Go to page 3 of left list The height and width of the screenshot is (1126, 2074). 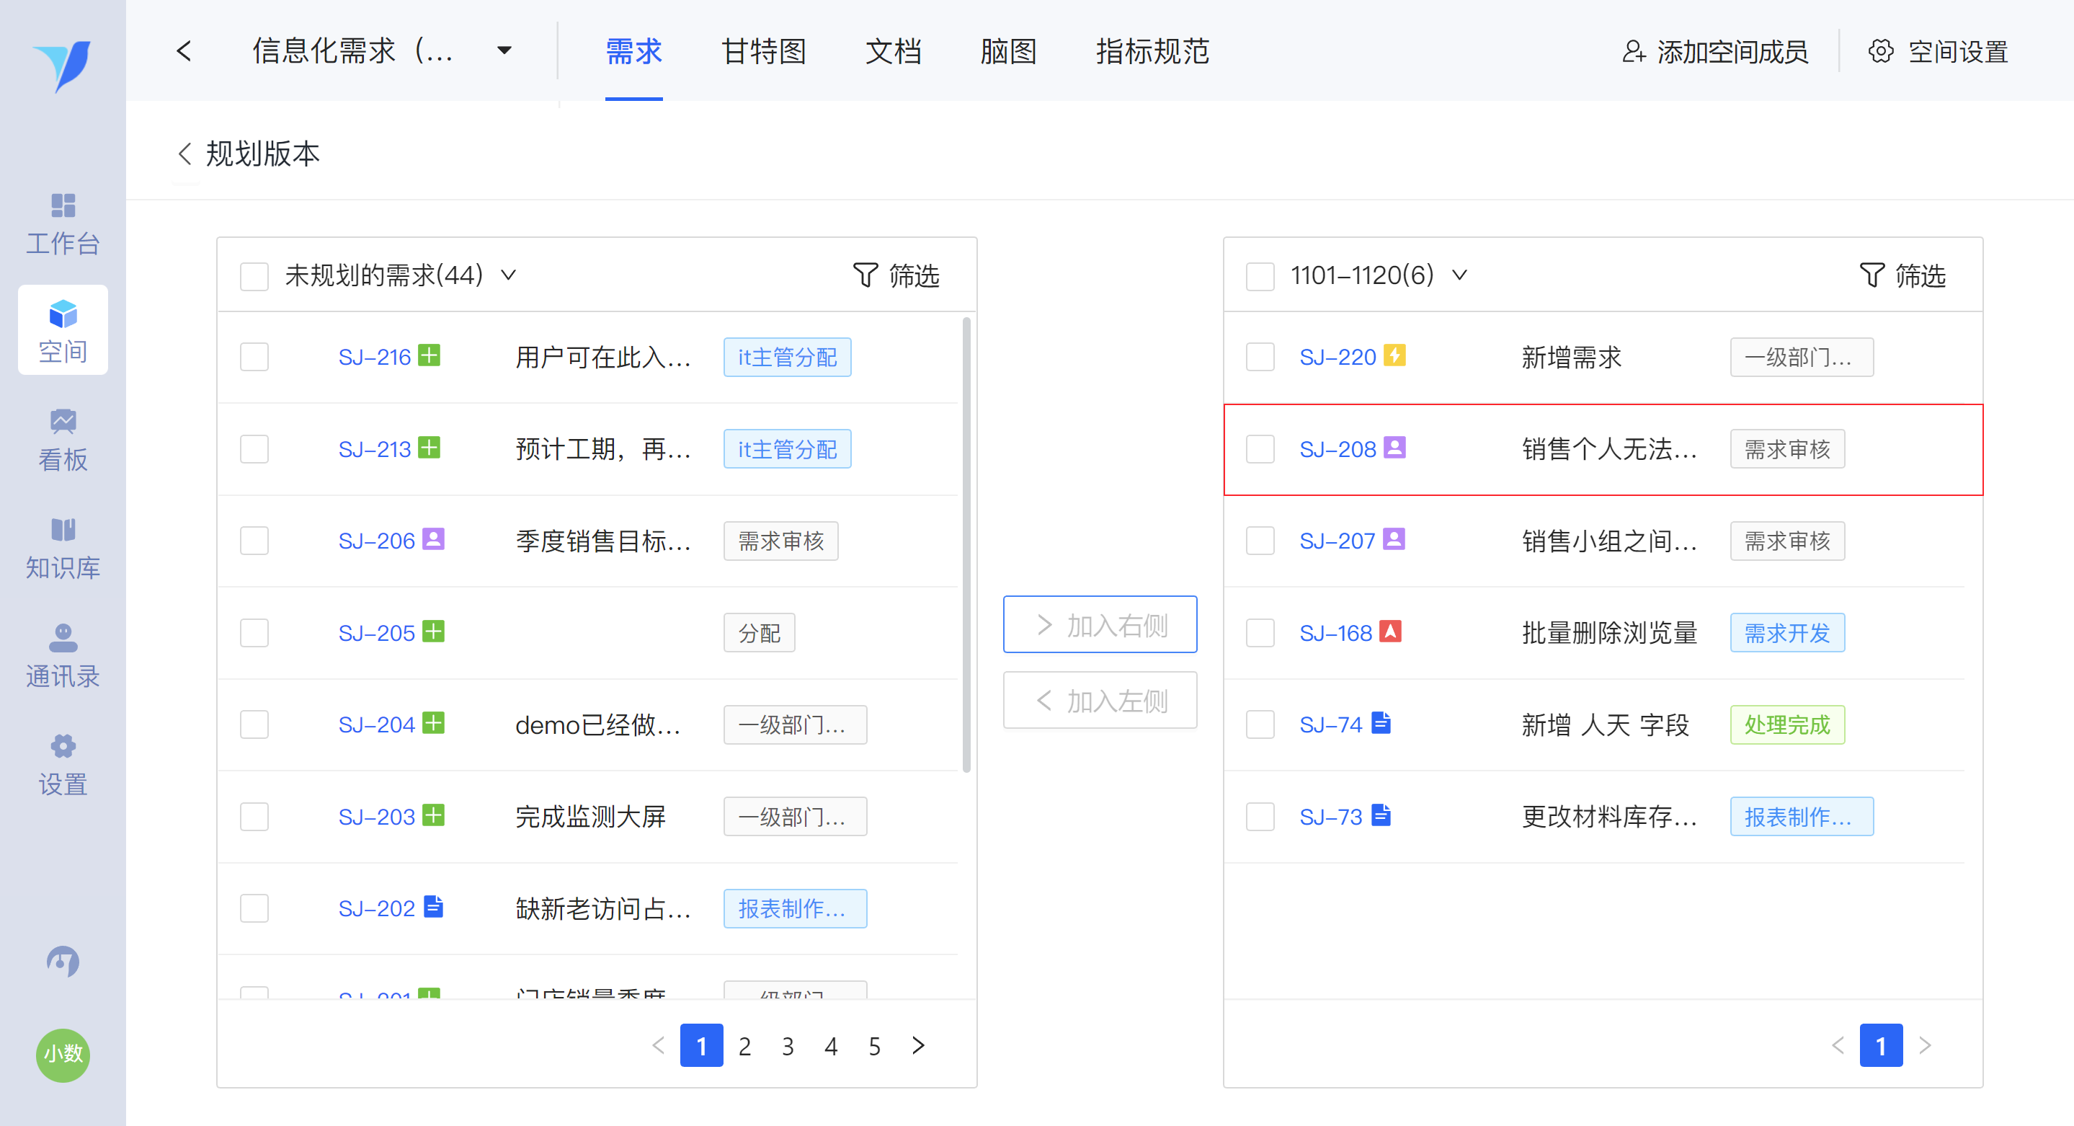click(788, 1045)
